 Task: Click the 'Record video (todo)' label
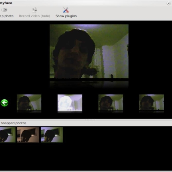(x=34, y=16)
